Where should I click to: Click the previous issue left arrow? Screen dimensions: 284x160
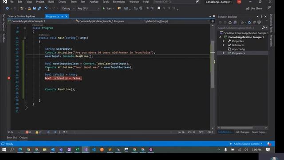(x=48, y=132)
